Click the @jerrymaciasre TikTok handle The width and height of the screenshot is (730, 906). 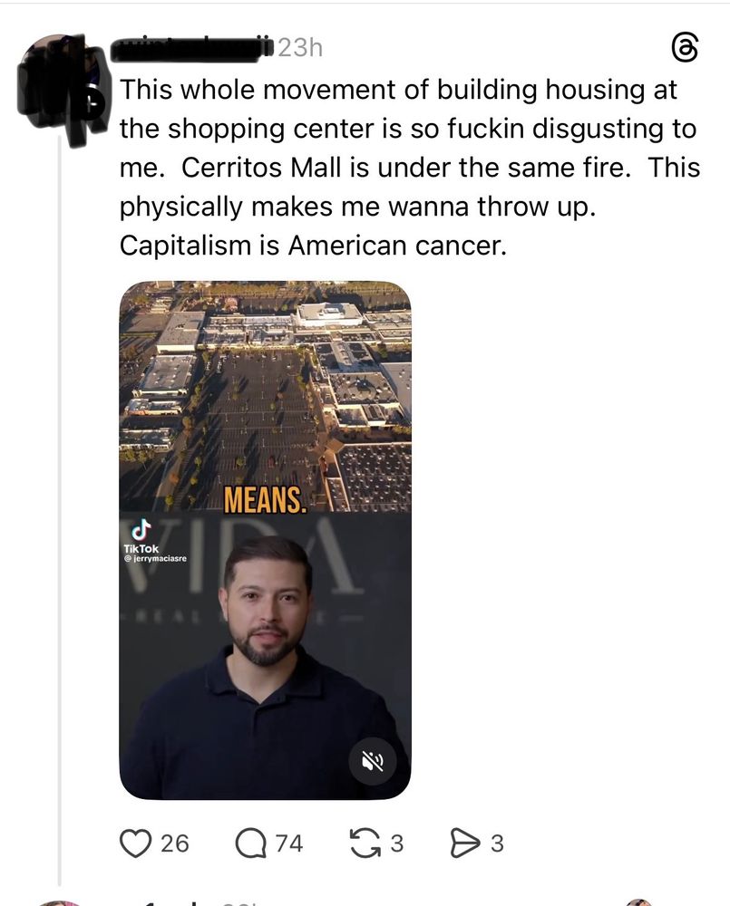point(155,559)
